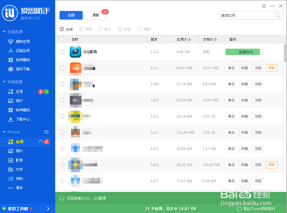The image size is (287, 213).
Task: Click 浏览 for the 6.1.1 app
Action: pyautogui.click(x=258, y=181)
